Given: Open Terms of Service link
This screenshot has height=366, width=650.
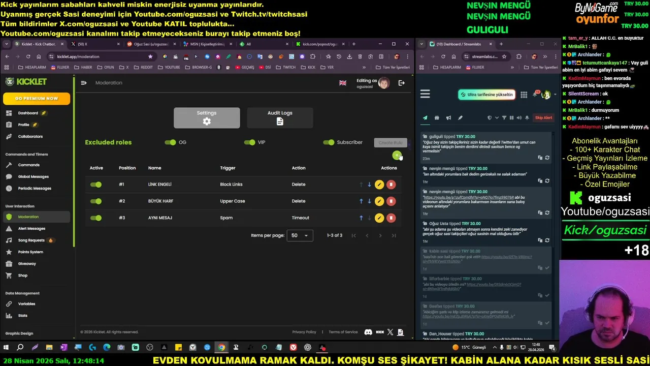Looking at the screenshot, I should pos(343,332).
